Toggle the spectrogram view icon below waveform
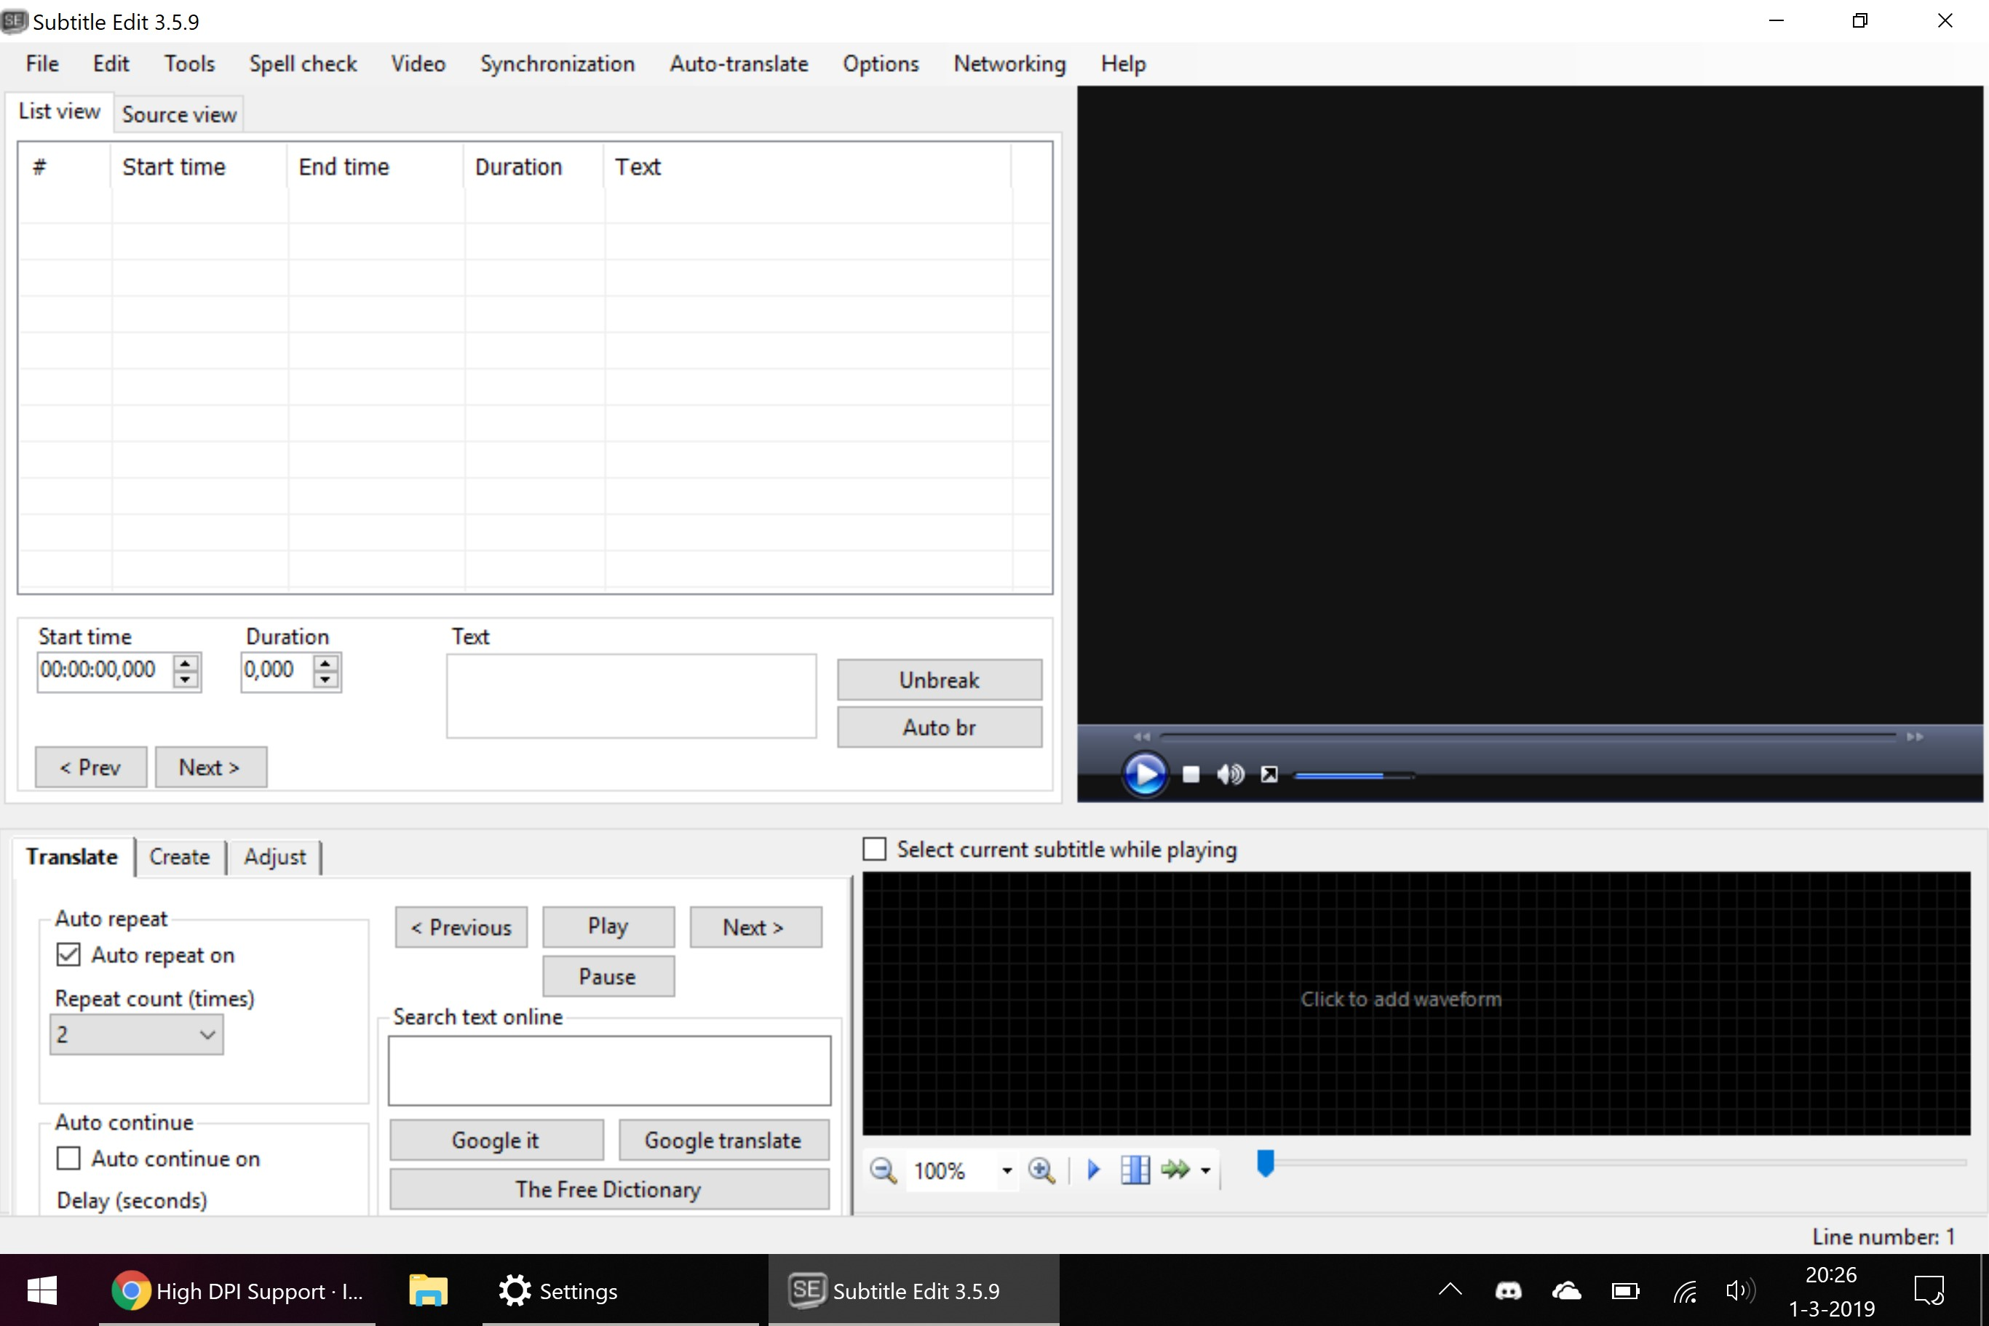The height and width of the screenshot is (1326, 1989). tap(1135, 1170)
